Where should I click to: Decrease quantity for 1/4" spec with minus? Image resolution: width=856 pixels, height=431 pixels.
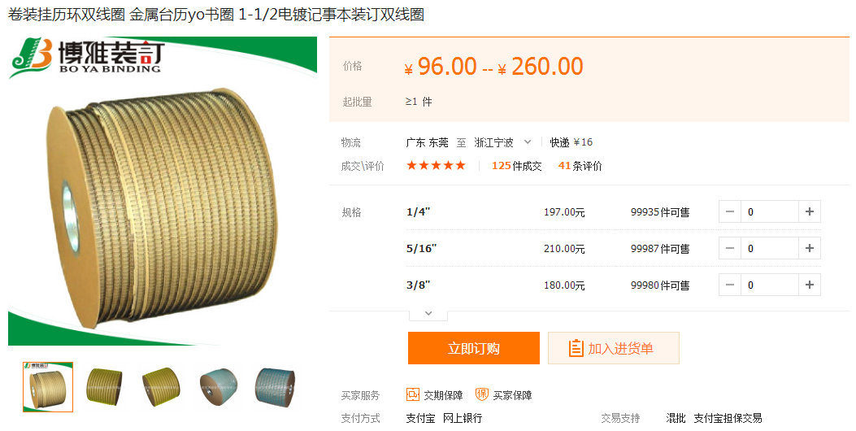(x=730, y=211)
